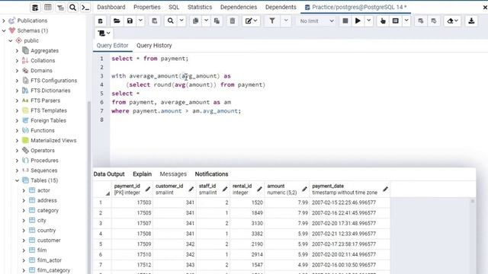The width and height of the screenshot is (488, 274).
Task: Open Find in the query editor toolbar
Action: point(171,21)
